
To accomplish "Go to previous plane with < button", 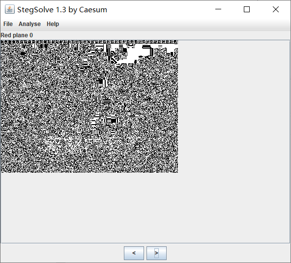I will pyautogui.click(x=134, y=253).
